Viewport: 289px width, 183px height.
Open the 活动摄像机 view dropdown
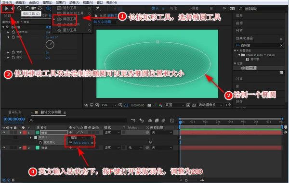coord(210,105)
